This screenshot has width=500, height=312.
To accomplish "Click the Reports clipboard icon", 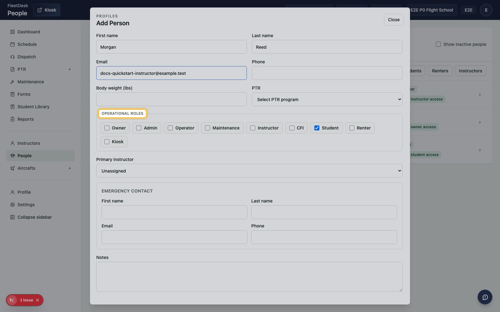I will (12, 119).
